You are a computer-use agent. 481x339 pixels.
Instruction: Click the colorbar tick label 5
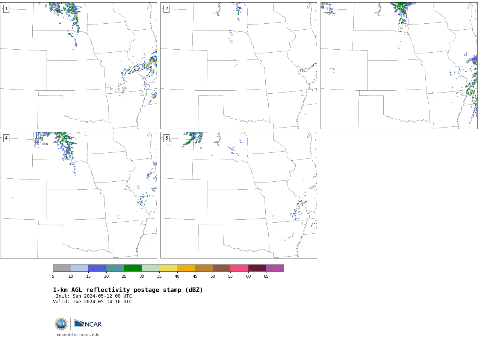tap(53, 277)
